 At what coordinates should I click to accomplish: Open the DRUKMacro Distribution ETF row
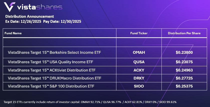pos(54,78)
